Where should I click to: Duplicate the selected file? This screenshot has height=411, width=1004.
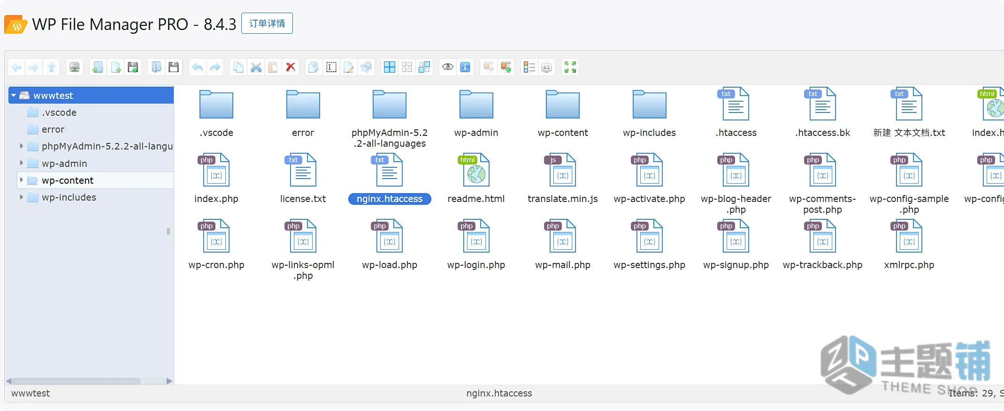pos(313,67)
